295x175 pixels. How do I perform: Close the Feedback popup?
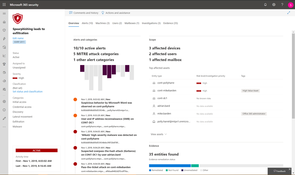point(290,169)
